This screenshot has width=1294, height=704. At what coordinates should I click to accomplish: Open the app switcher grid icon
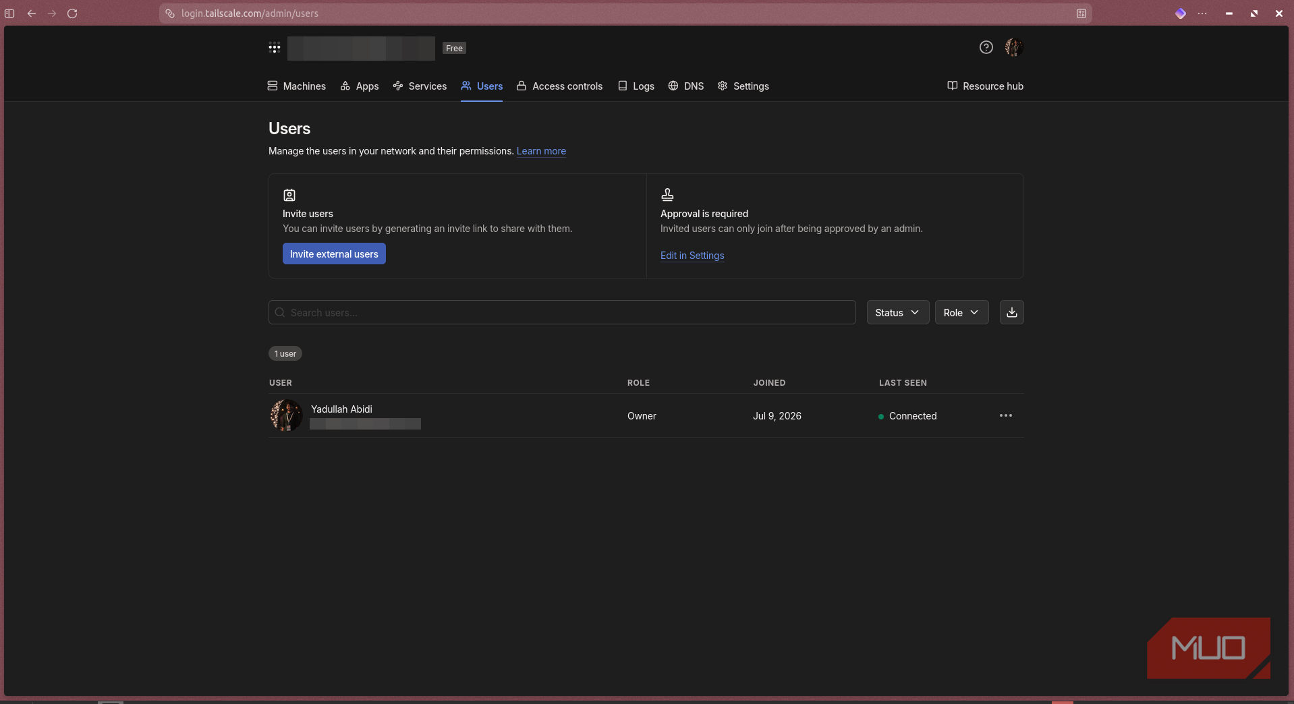(x=275, y=48)
